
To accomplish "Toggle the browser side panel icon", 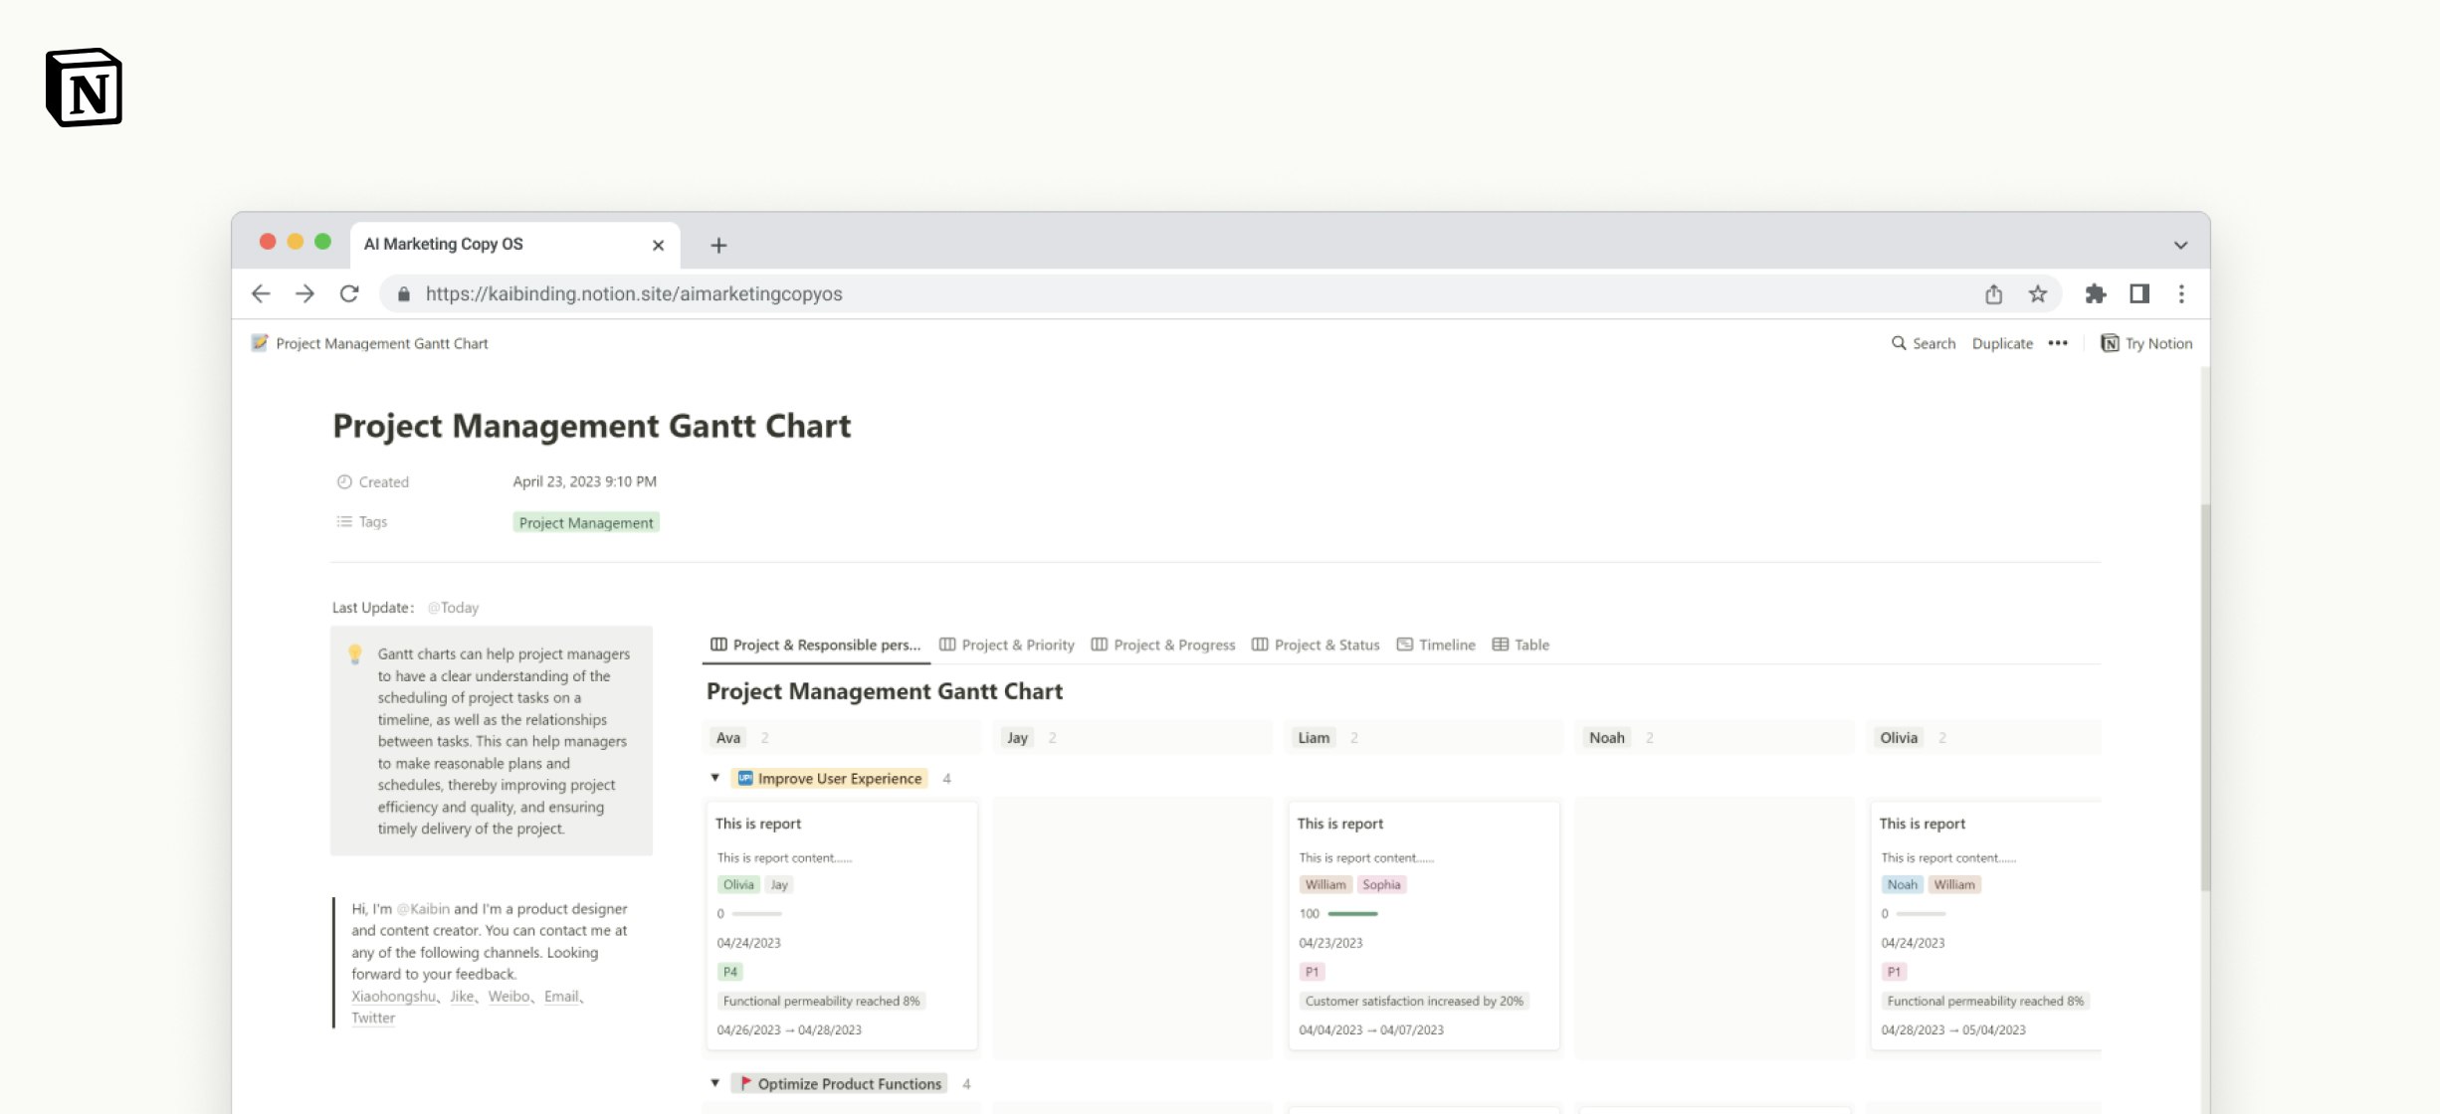I will pyautogui.click(x=2139, y=293).
